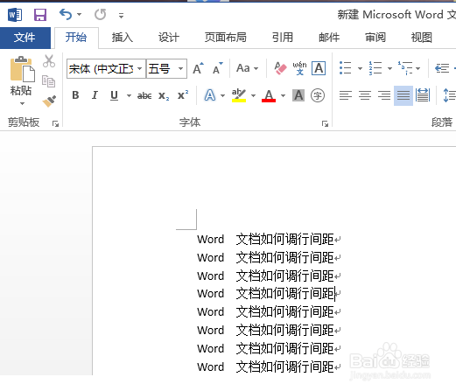Open the 剪贴板 dialog launcher
This screenshot has height=391, width=456.
(55, 124)
